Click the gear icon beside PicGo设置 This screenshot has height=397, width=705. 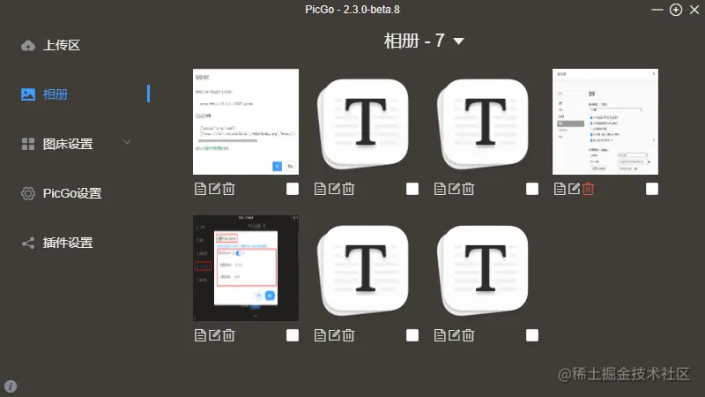tap(28, 193)
